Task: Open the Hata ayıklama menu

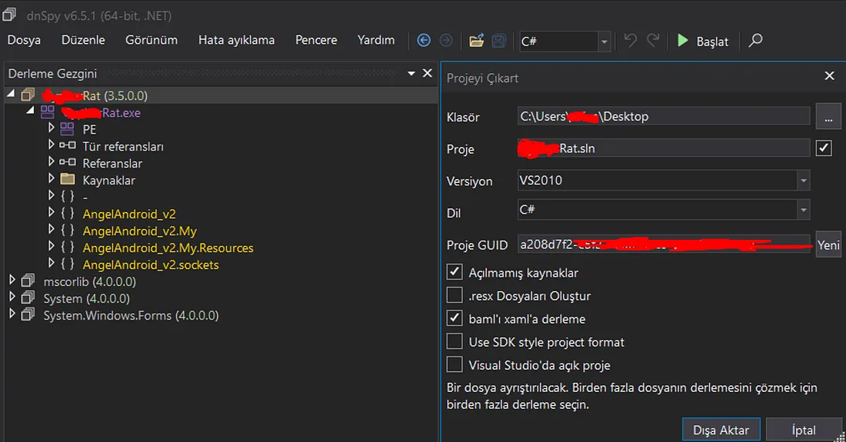Action: click(x=236, y=41)
